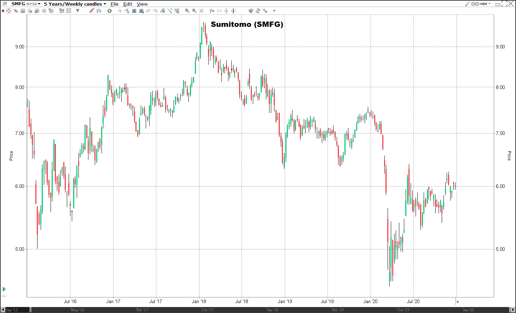Open the 5 Years/Weekly candles dropdown
516x313 pixels.
click(x=75, y=4)
